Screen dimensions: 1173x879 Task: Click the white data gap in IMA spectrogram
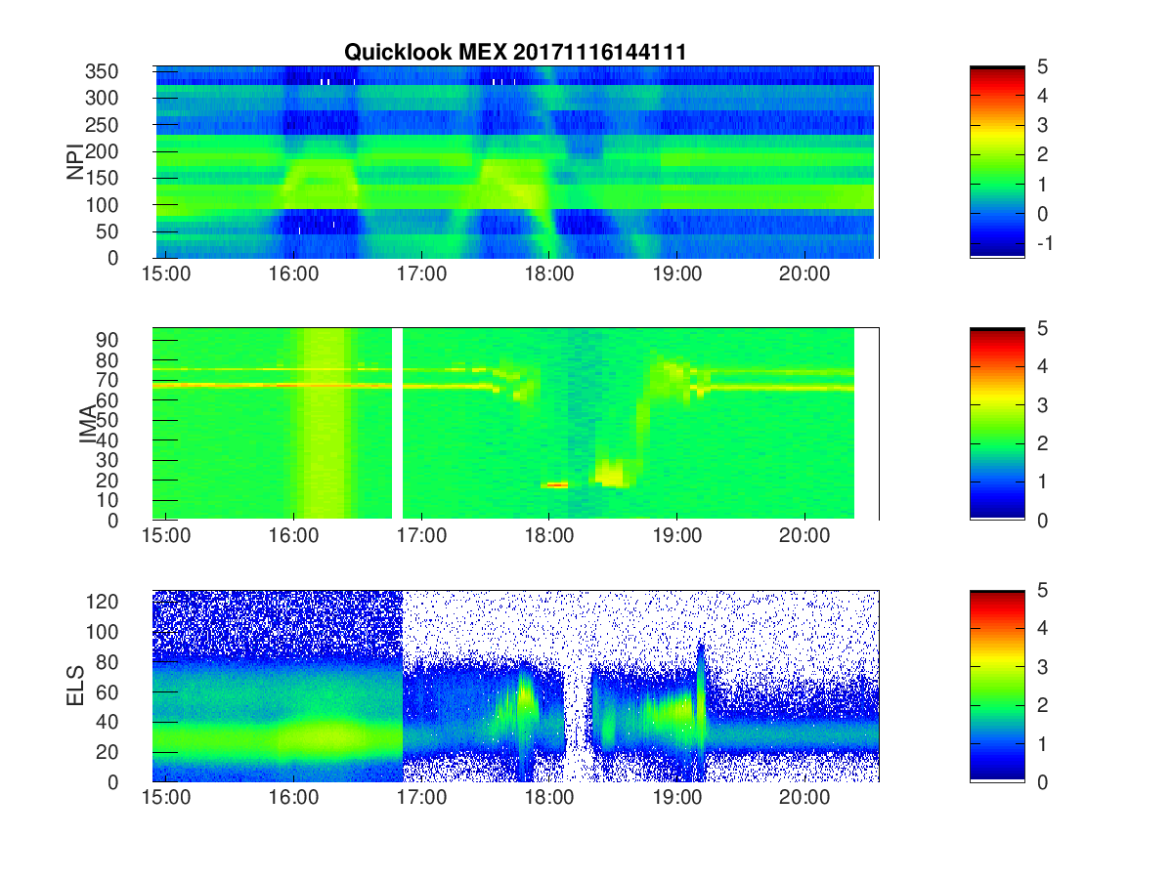click(x=398, y=423)
